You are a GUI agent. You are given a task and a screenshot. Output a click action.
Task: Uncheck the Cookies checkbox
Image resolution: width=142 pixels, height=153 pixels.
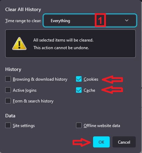[79, 79]
